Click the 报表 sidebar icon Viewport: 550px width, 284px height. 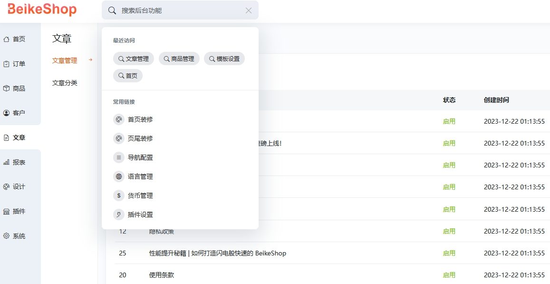(x=19, y=162)
